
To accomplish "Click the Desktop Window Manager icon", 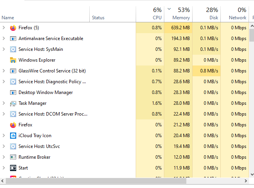I will (13, 92).
